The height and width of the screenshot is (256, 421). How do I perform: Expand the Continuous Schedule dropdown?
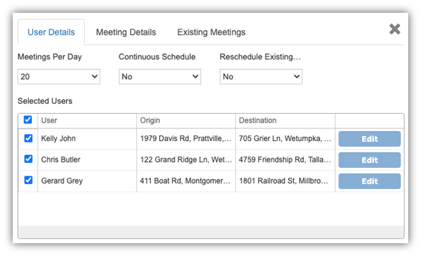click(x=159, y=77)
